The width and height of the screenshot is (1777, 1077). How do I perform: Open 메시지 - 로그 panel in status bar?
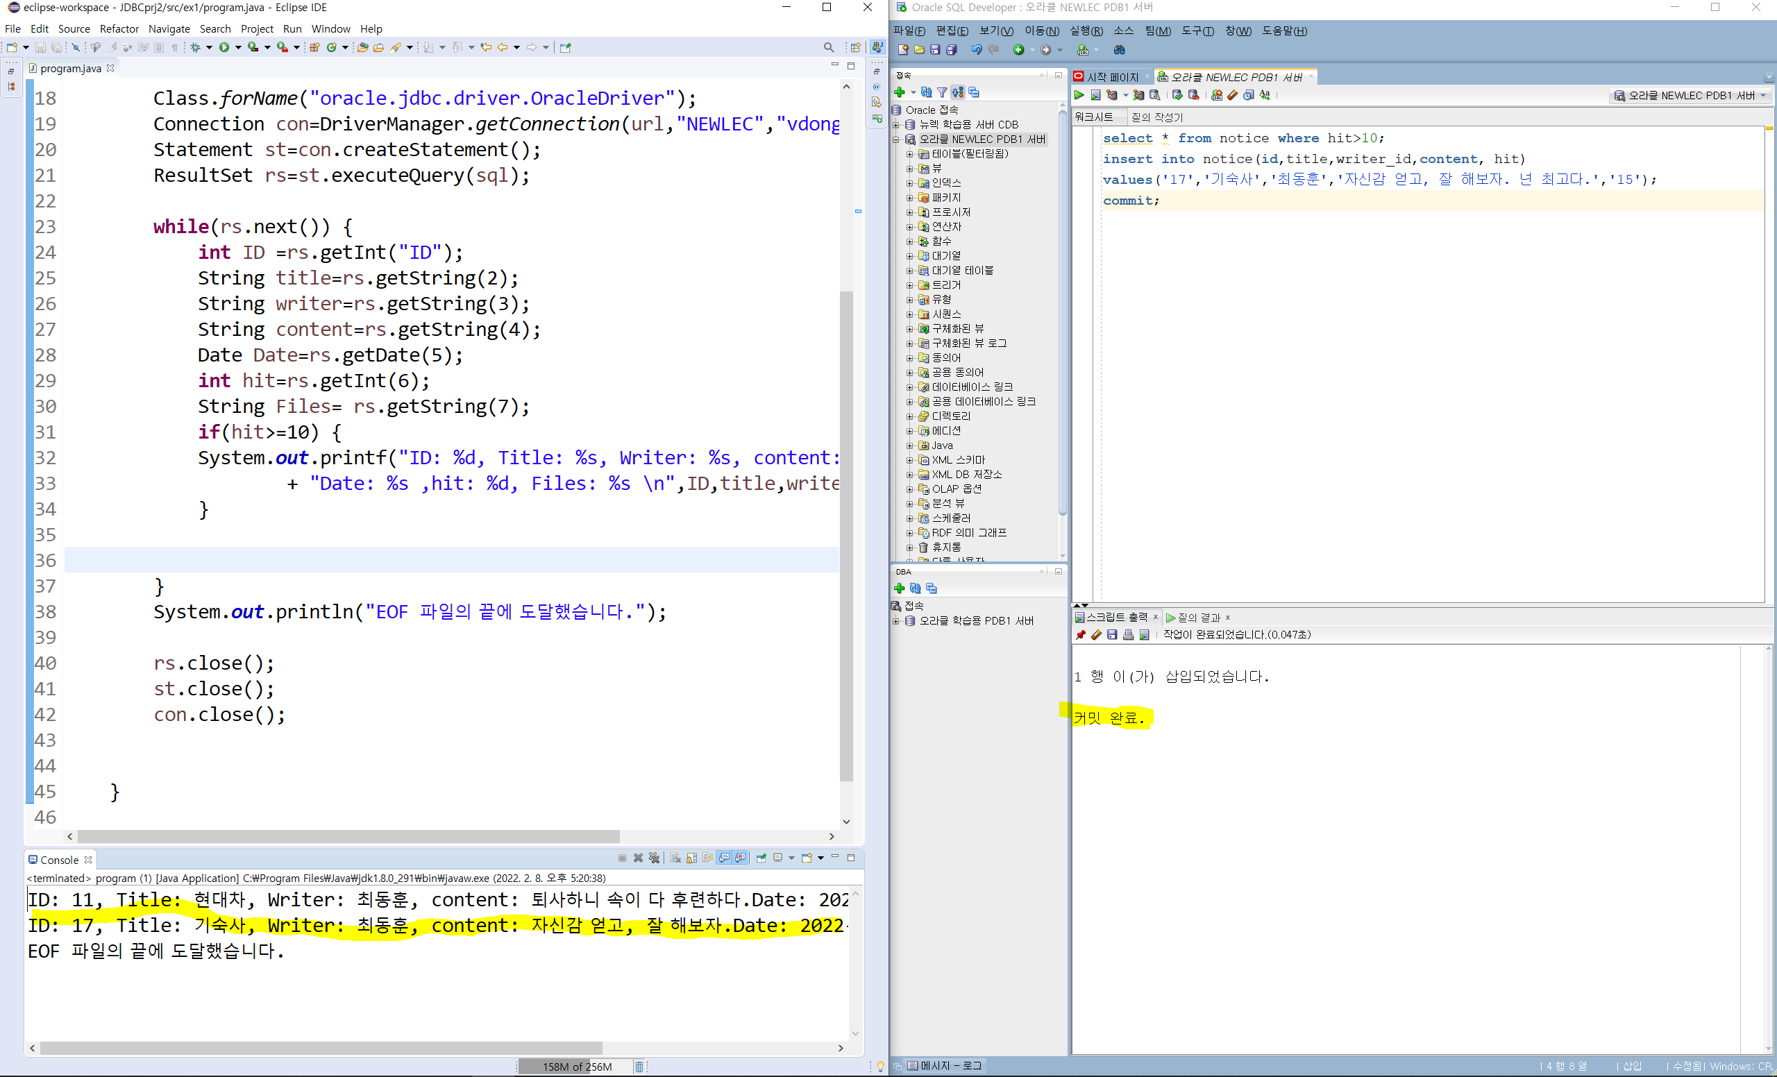tap(945, 1065)
